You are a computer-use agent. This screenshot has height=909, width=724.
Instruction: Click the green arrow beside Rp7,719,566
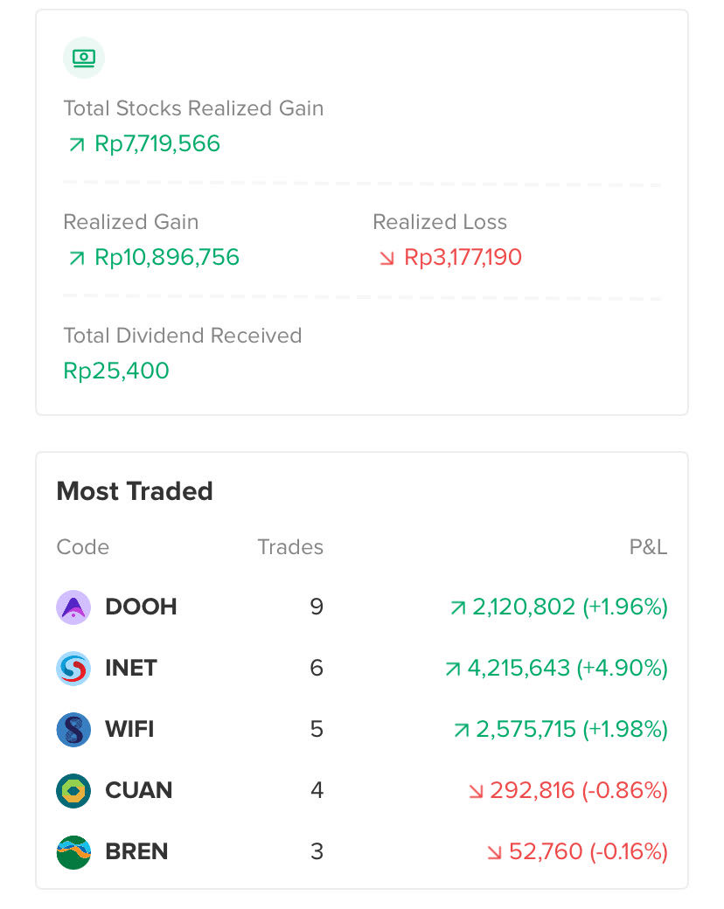(77, 144)
